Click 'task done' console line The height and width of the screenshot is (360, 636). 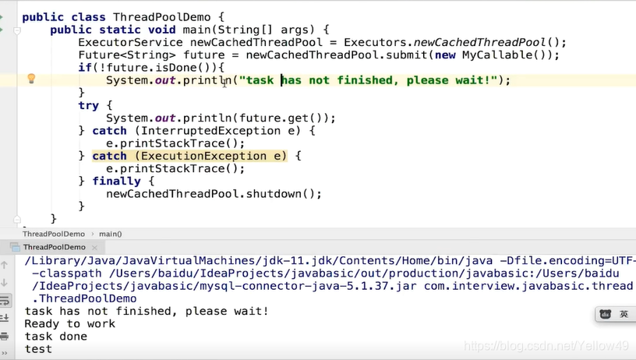click(x=56, y=337)
